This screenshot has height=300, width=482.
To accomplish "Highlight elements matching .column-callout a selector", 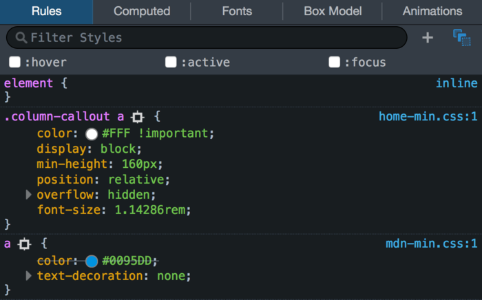I will coord(138,117).
